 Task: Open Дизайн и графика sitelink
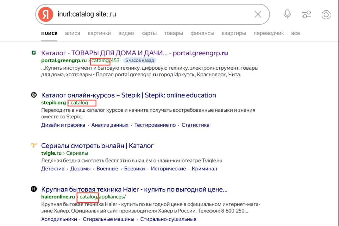pos(63,125)
